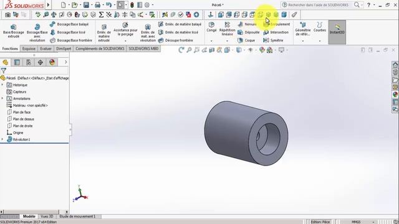Switch to the Evaluer tab
This screenshot has width=399, height=224.
46,49
